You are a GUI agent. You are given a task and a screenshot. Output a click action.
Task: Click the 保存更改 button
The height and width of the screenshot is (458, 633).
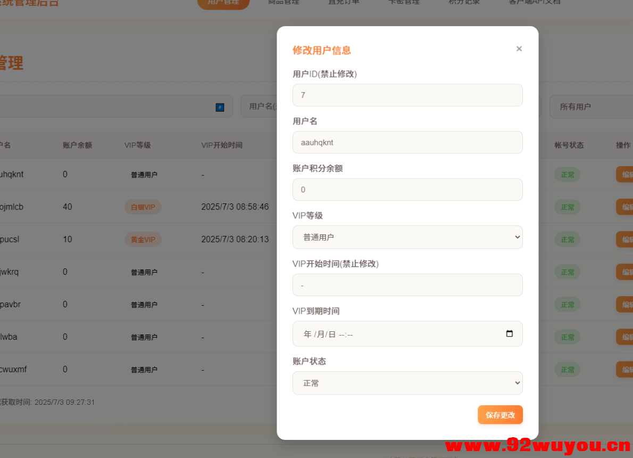pyautogui.click(x=499, y=414)
